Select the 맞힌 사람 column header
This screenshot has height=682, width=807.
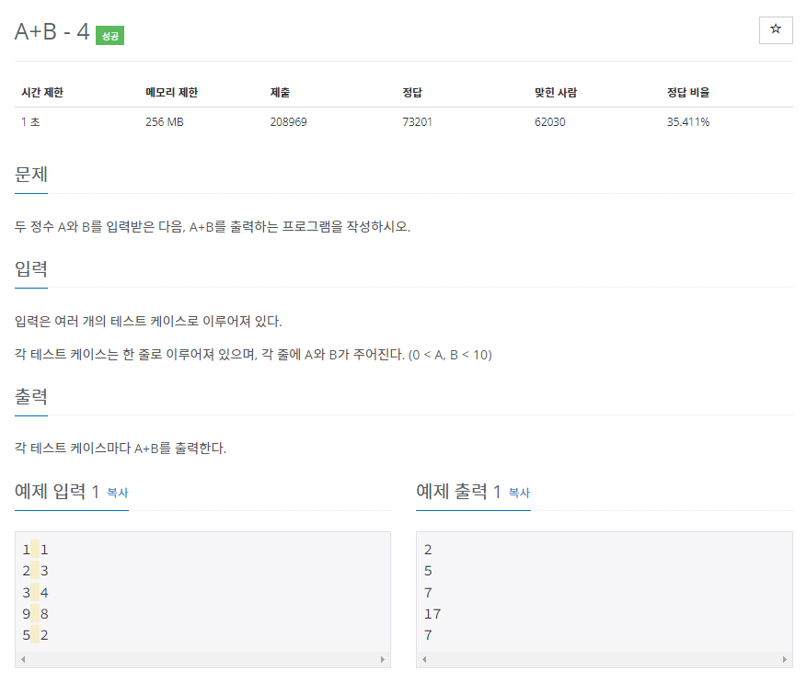pos(555,93)
